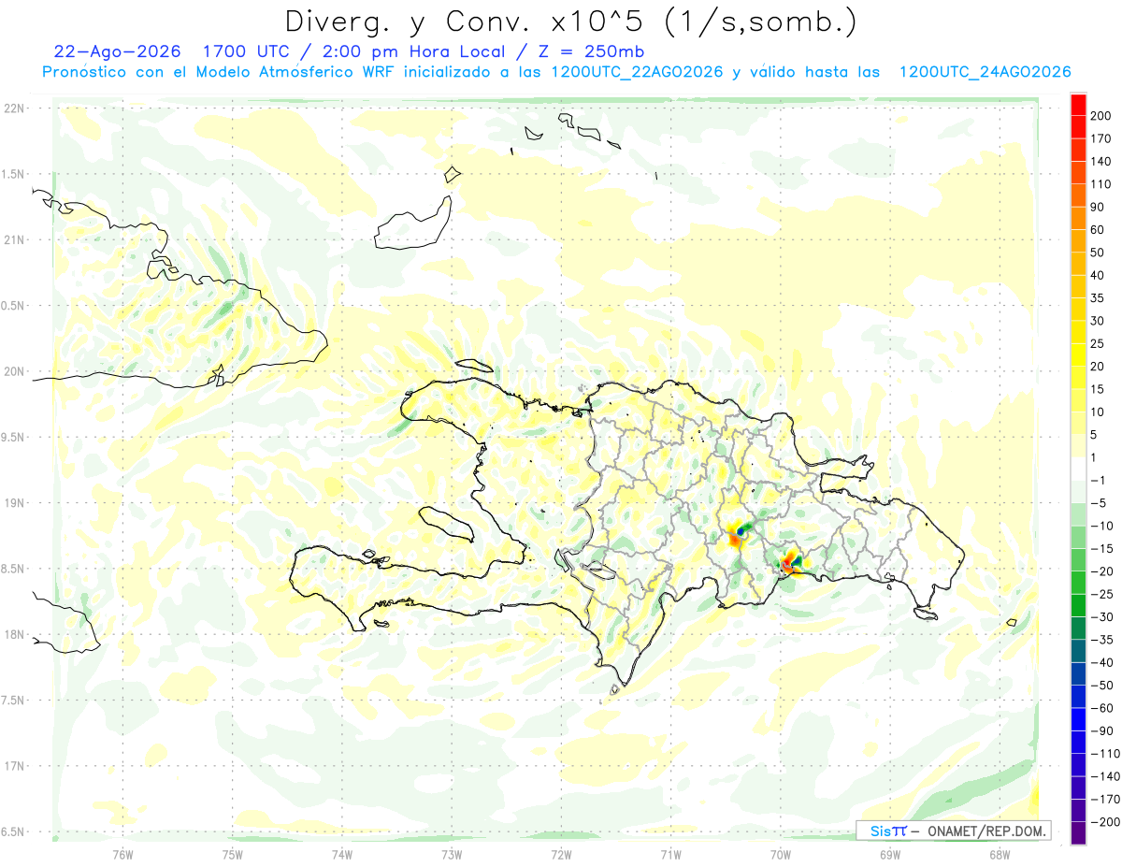Click the '200' value on the color scale

pyautogui.click(x=1102, y=116)
